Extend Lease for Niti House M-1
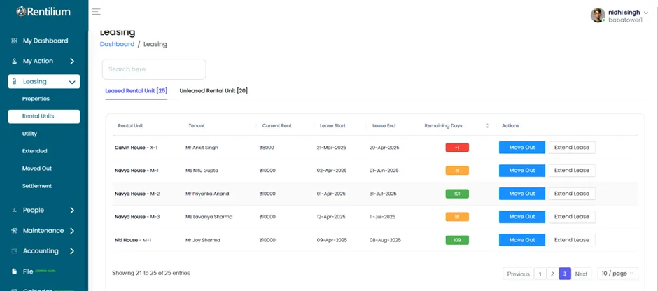Image resolution: width=658 pixels, height=291 pixels. pos(571,240)
